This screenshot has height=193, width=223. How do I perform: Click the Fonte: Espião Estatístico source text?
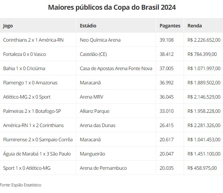coord(21,185)
